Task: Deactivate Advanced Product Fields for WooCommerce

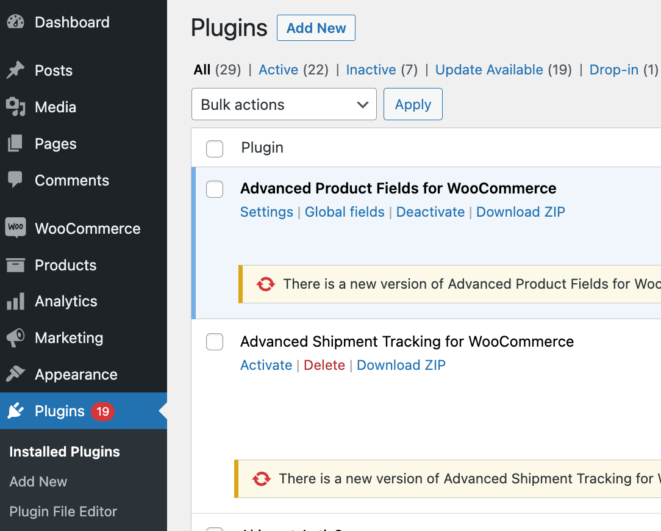Action: pos(431,212)
